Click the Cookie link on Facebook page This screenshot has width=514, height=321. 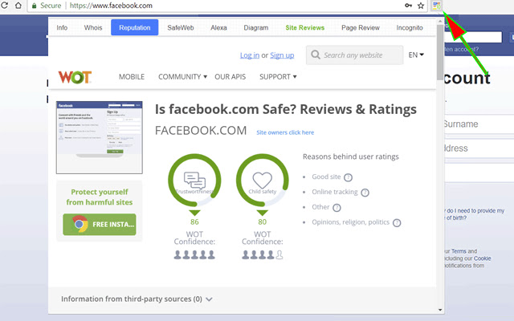coord(482,258)
